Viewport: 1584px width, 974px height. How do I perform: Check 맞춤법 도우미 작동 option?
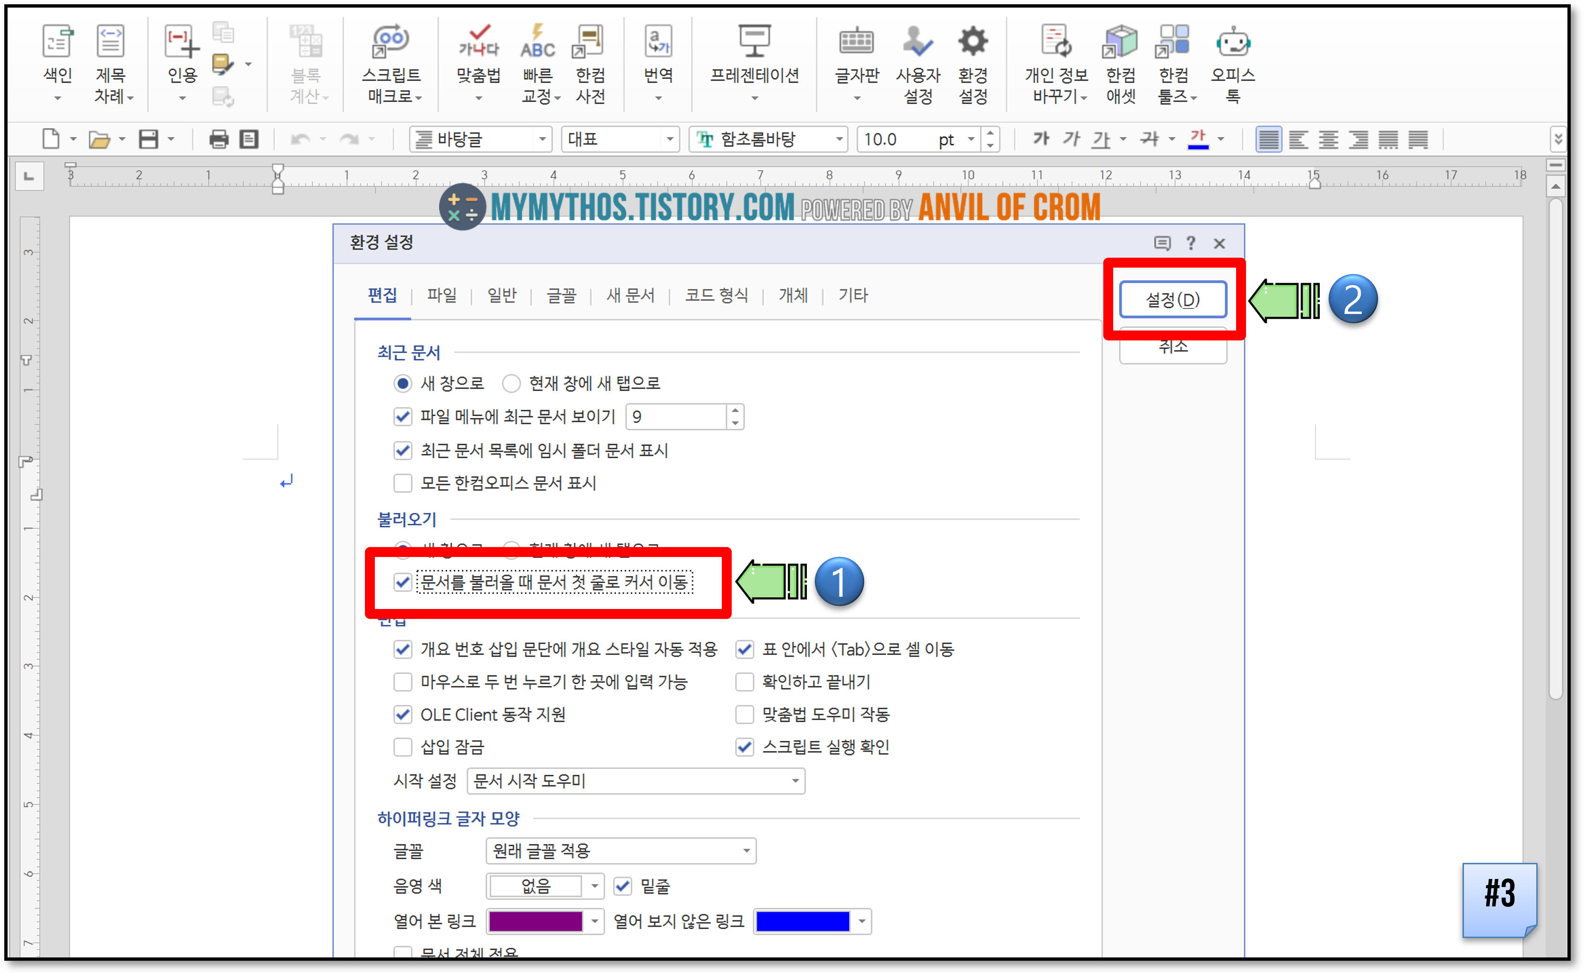click(x=744, y=714)
